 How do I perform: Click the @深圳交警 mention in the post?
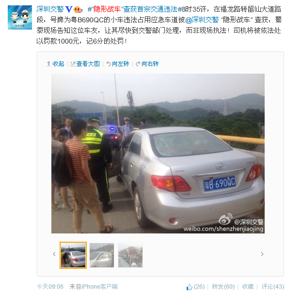[202, 20]
